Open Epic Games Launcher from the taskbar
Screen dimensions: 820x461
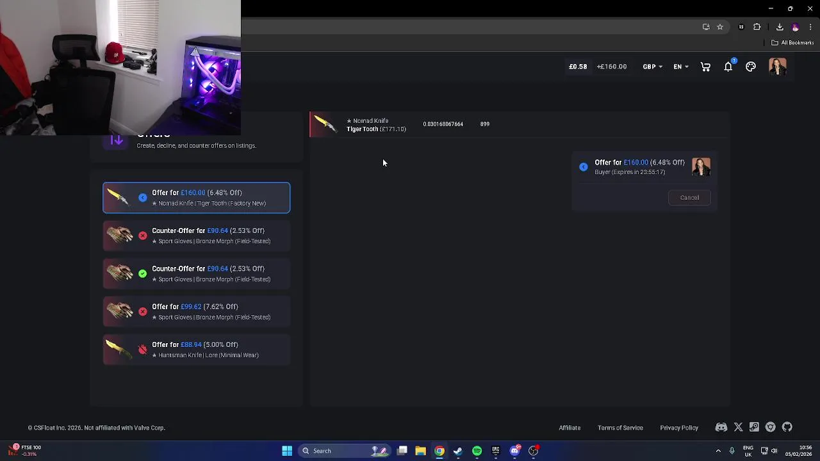tap(496, 451)
